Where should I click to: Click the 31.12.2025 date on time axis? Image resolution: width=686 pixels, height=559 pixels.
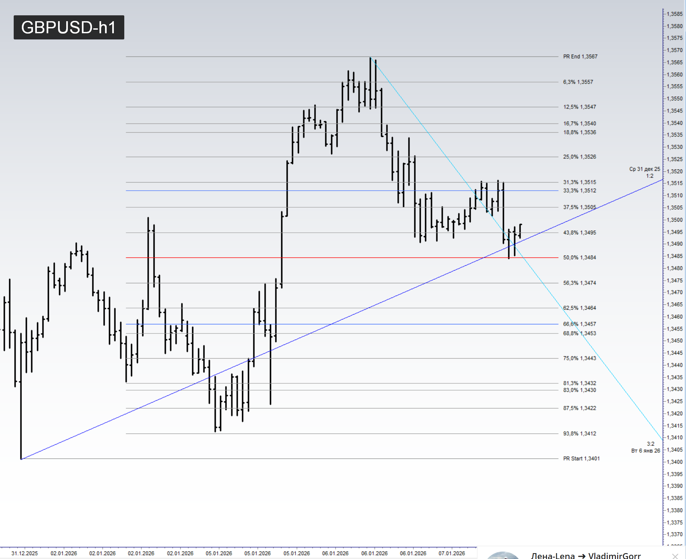[24, 553]
